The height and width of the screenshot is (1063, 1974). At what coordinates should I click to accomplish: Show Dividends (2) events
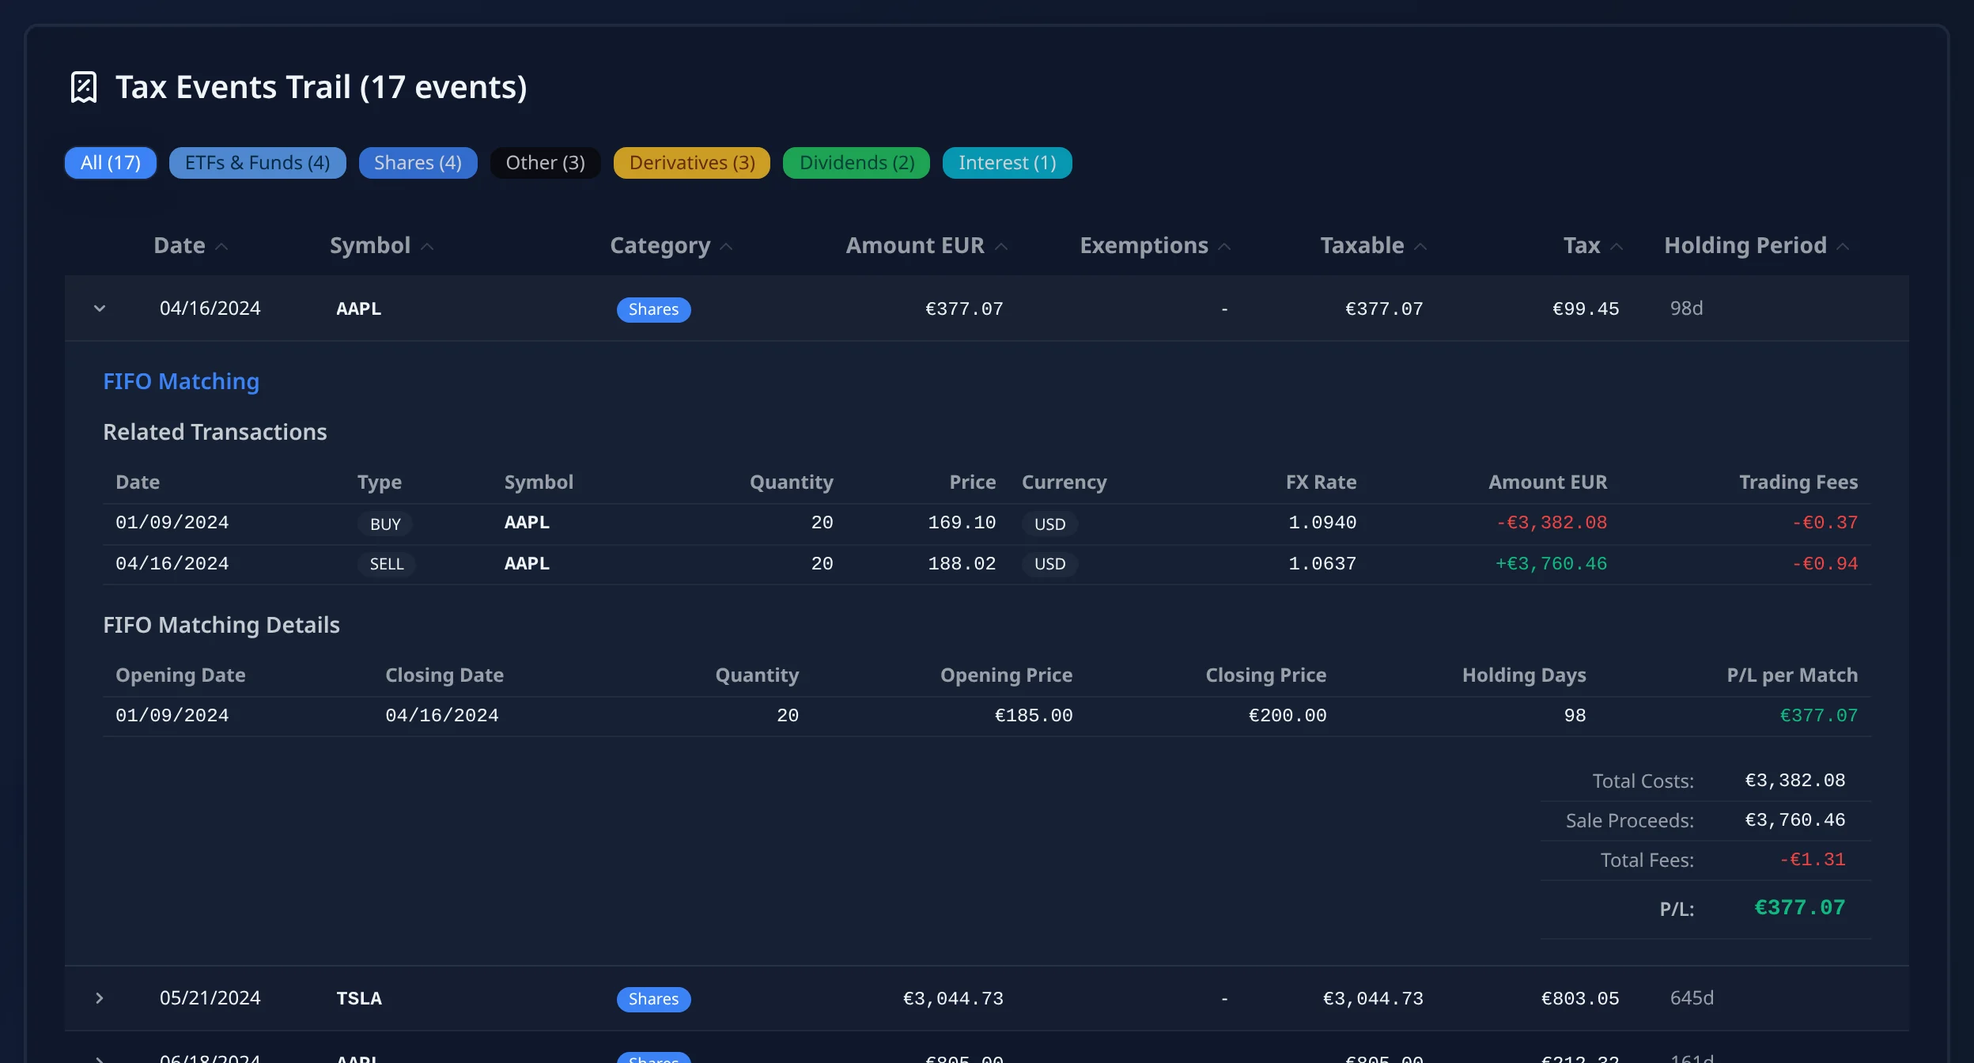pyautogui.click(x=857, y=163)
